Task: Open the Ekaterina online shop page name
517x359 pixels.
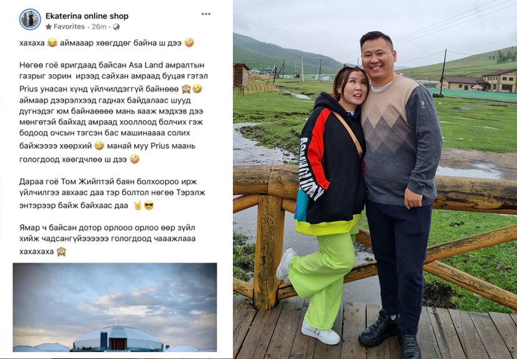Action: click(x=87, y=16)
